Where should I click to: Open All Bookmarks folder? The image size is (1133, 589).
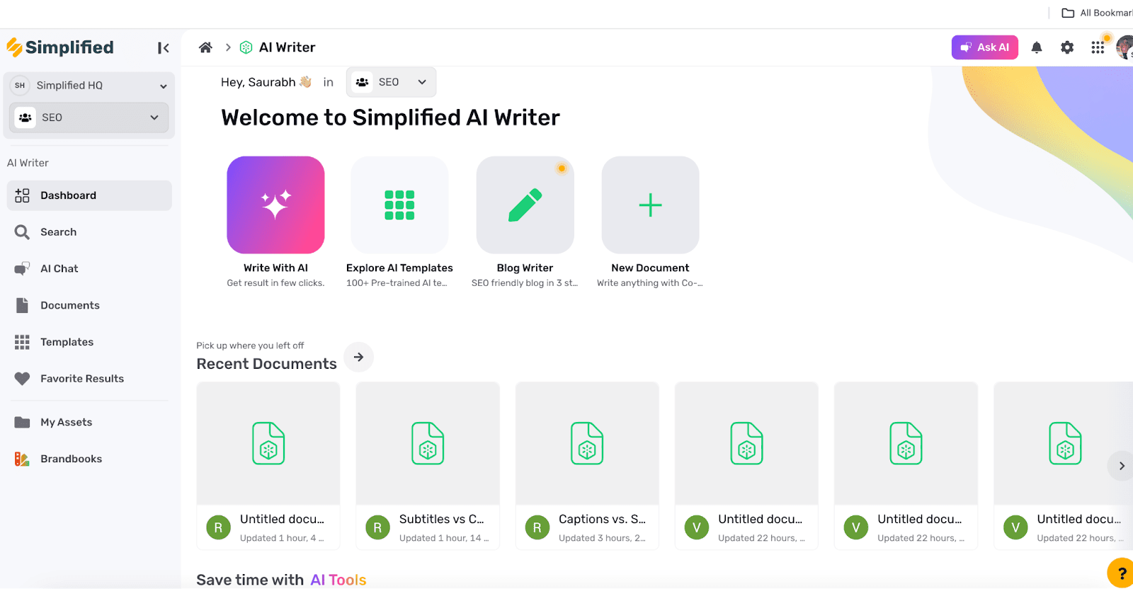(x=1098, y=13)
